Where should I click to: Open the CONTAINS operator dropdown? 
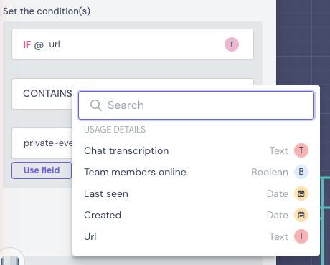[42, 94]
